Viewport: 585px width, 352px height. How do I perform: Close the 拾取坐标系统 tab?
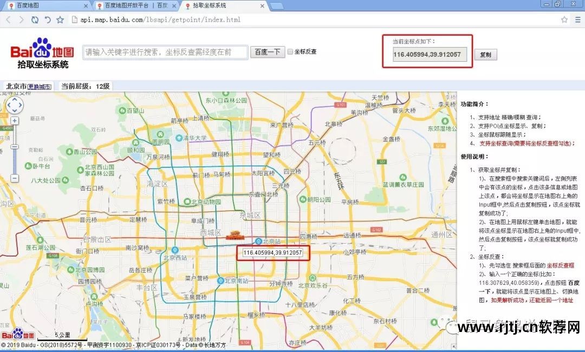262,6
